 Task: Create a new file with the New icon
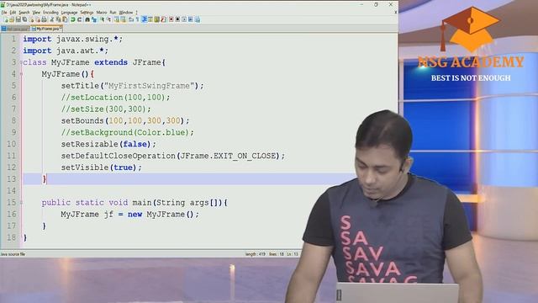coord(6,19)
